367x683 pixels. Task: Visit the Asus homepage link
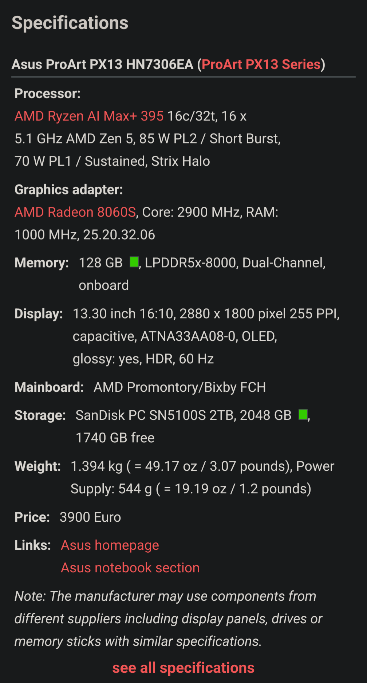pos(110,545)
